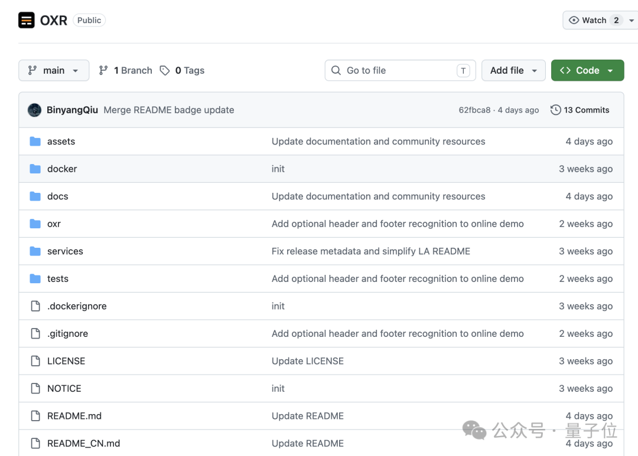Open the docker folder
This screenshot has width=638, height=456.
(x=62, y=169)
